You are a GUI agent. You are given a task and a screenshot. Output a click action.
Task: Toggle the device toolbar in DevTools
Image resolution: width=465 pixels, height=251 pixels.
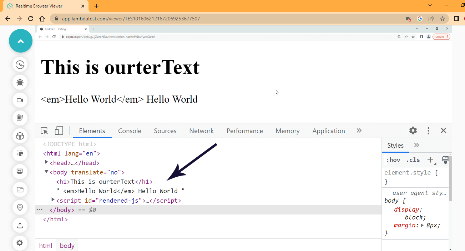[x=58, y=131]
